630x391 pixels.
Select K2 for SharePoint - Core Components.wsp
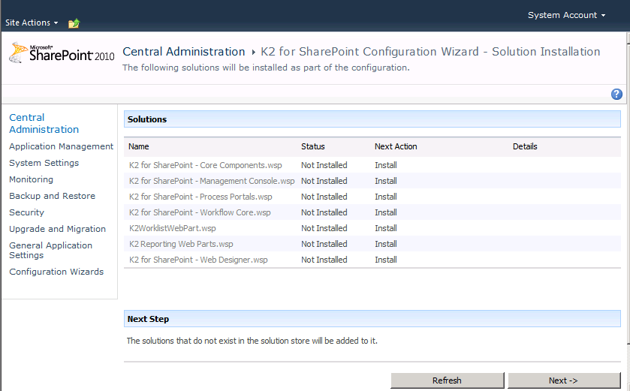point(205,165)
